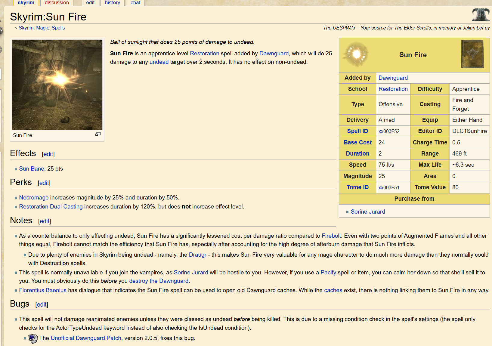
Task: Switch to the skyrim tab
Action: (x=26, y=3)
